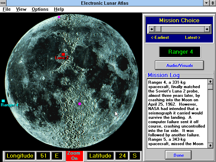
Task: Click the Ranger 4 mission name display
Action: point(180,52)
